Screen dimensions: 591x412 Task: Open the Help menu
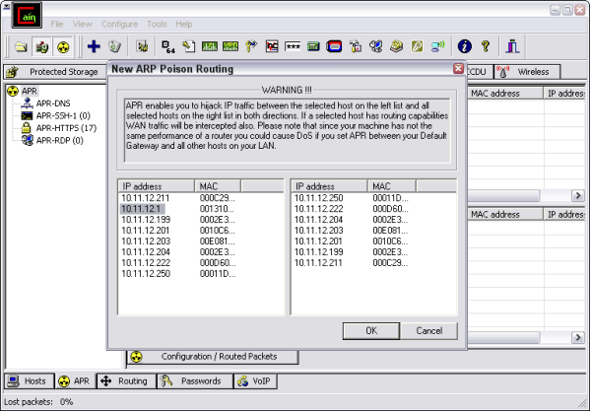[184, 24]
